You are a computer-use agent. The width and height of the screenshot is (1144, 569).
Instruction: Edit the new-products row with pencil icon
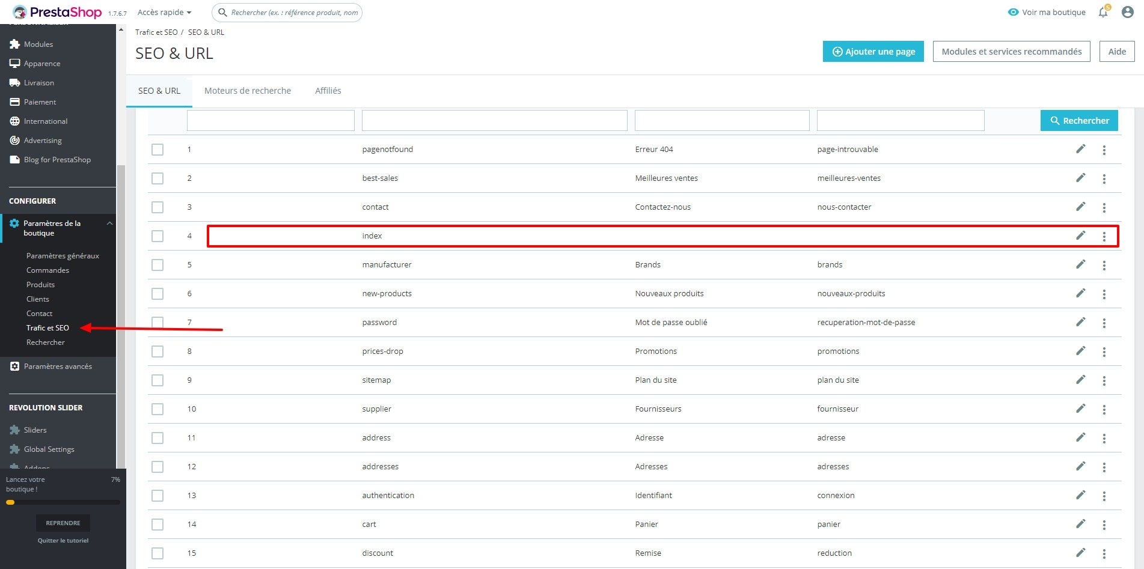pos(1080,293)
